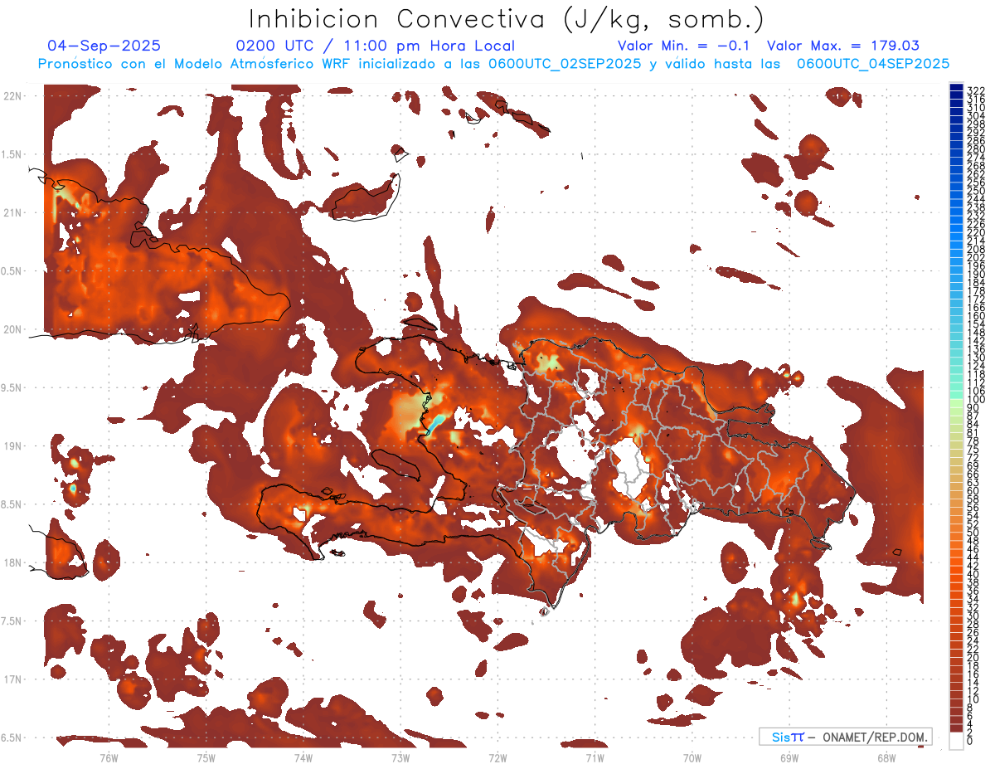Click the "Valor Max. = 179.03" text
Screen dimensions: 995x769
843,46
